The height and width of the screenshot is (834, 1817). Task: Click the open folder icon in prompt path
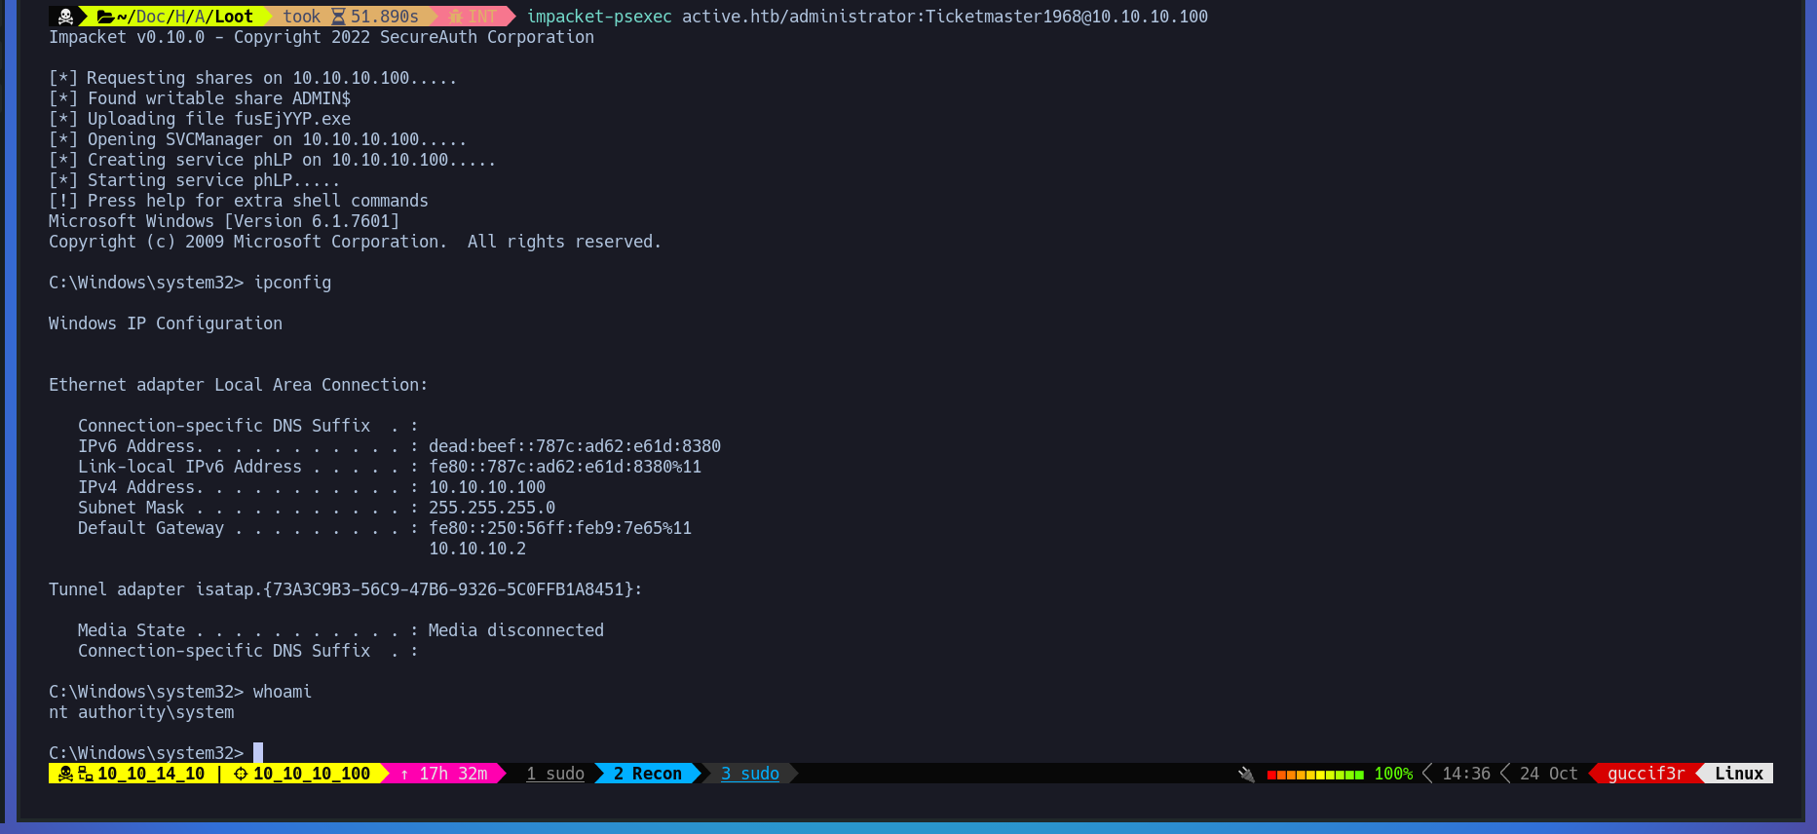pyautogui.click(x=105, y=17)
